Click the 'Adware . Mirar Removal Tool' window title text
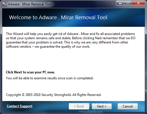 [30, 4]
